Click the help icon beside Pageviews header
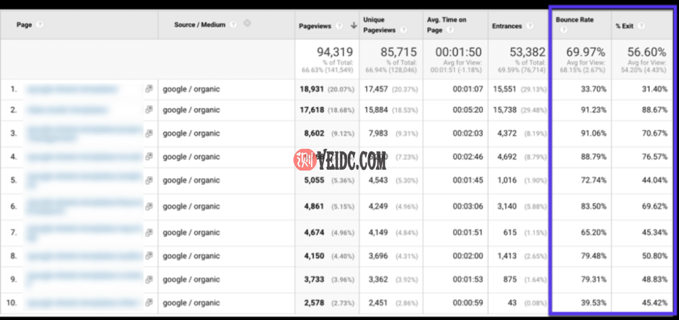Screen dimensions: 679x320 pyautogui.click(x=339, y=26)
